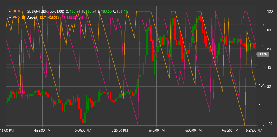Remove Aroon indicator with the X icon
The height and width of the screenshot is (137, 277).
[x=19, y=17]
